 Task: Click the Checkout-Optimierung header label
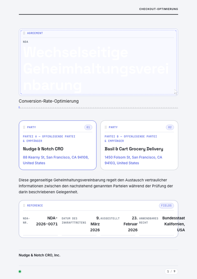pos(158,9)
